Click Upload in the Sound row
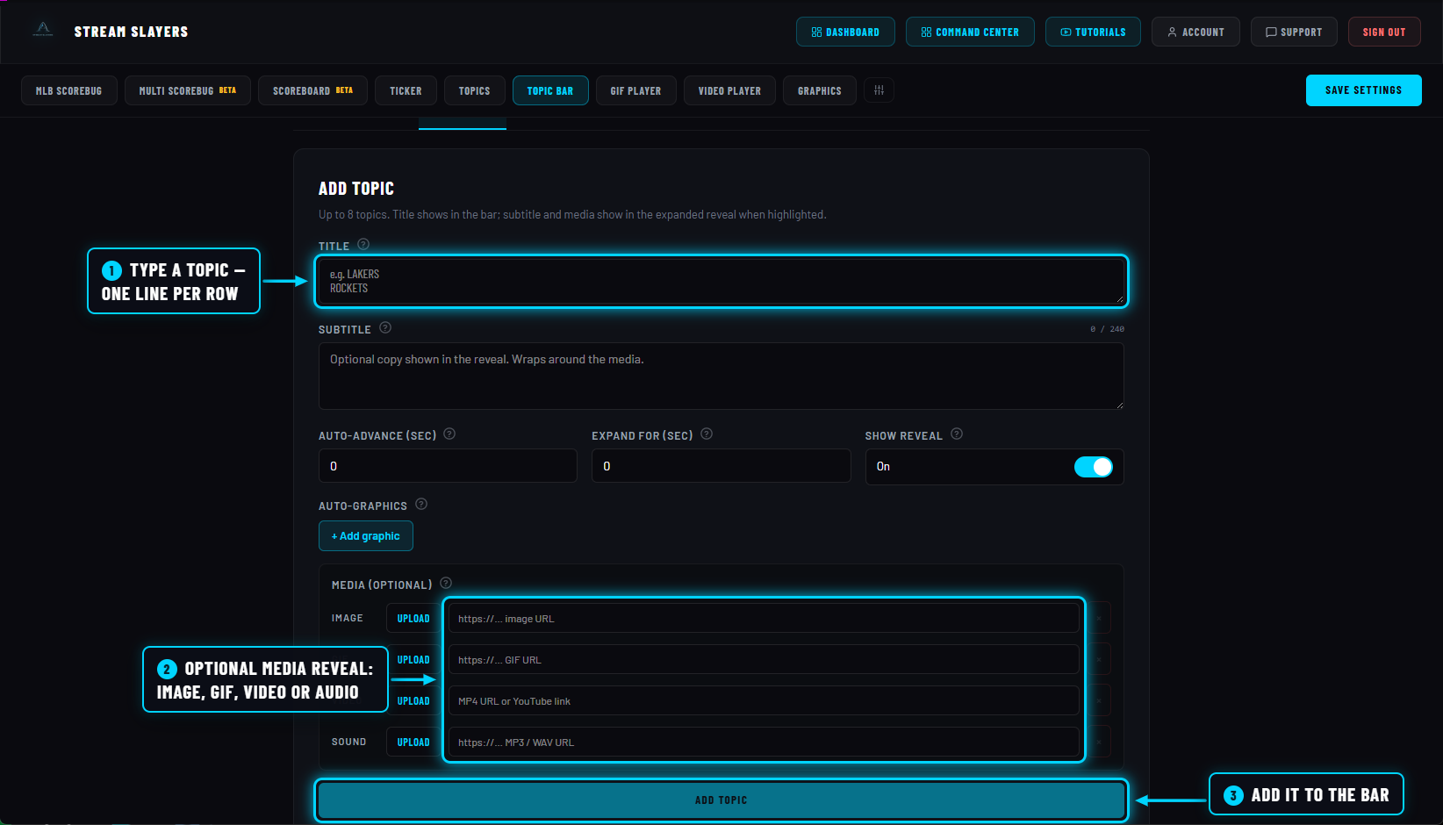This screenshot has width=1443, height=825. [413, 742]
